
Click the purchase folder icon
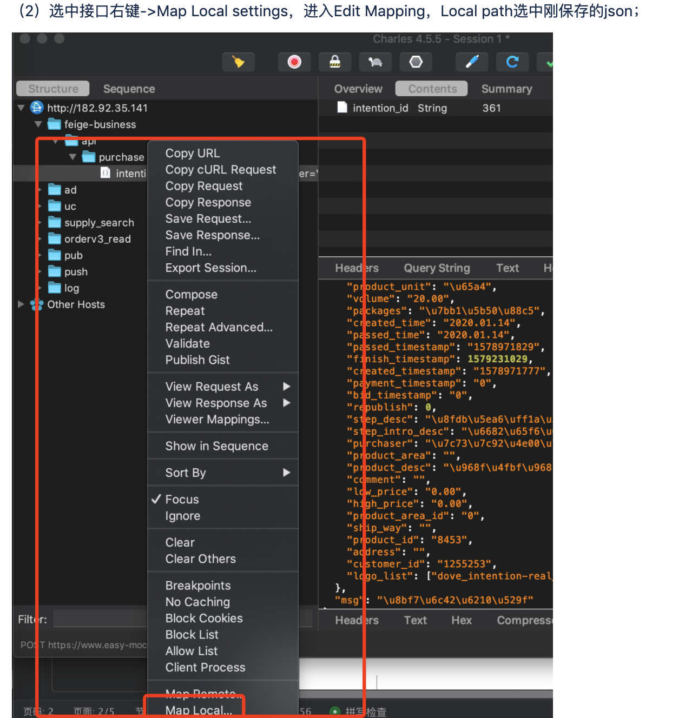(x=89, y=157)
